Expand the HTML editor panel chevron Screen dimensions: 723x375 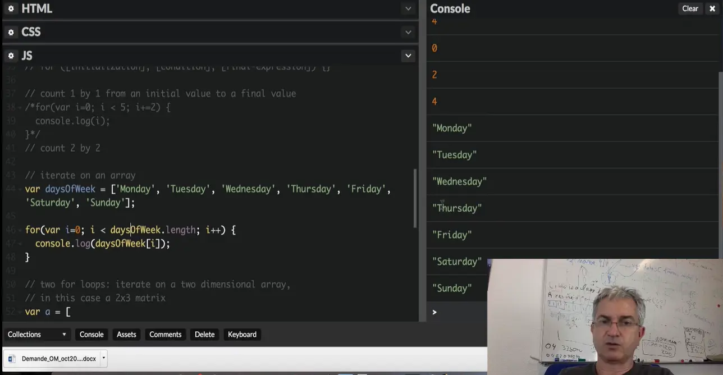408,8
